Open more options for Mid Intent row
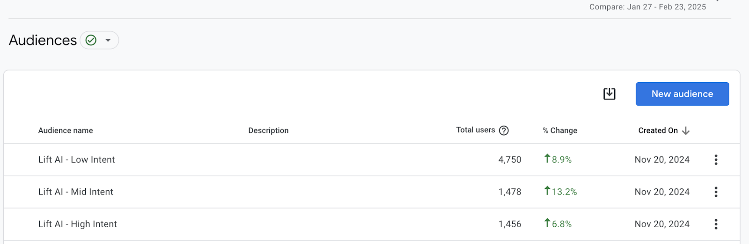The height and width of the screenshot is (244, 749). 716,192
